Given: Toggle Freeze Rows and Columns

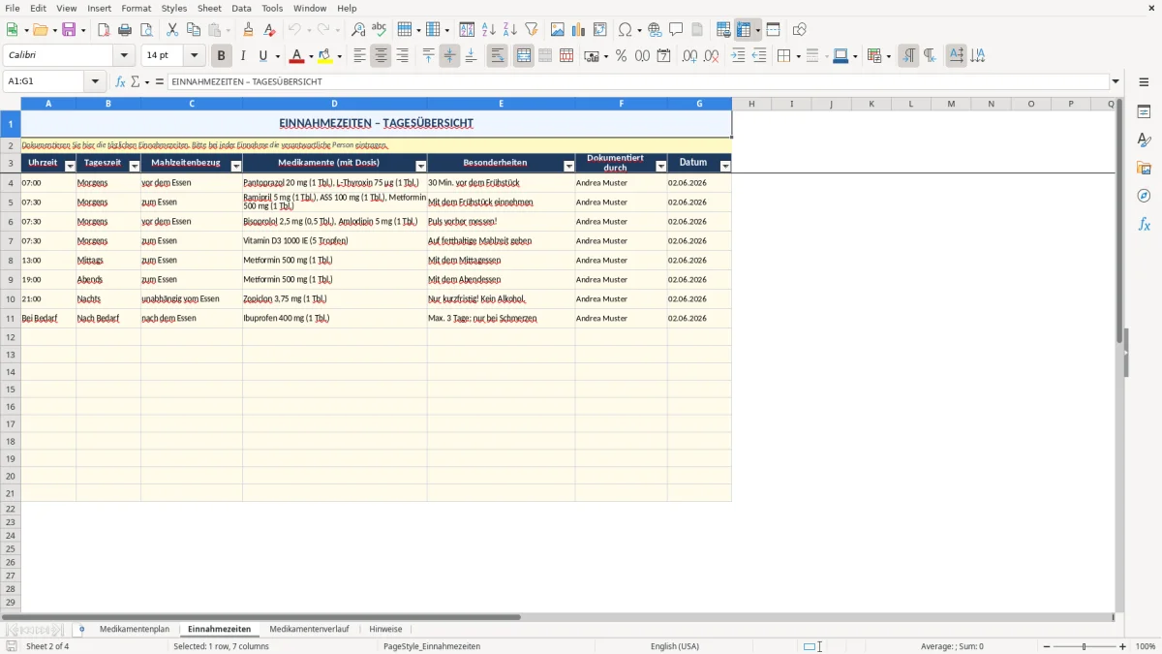Looking at the screenshot, I should coord(744,30).
